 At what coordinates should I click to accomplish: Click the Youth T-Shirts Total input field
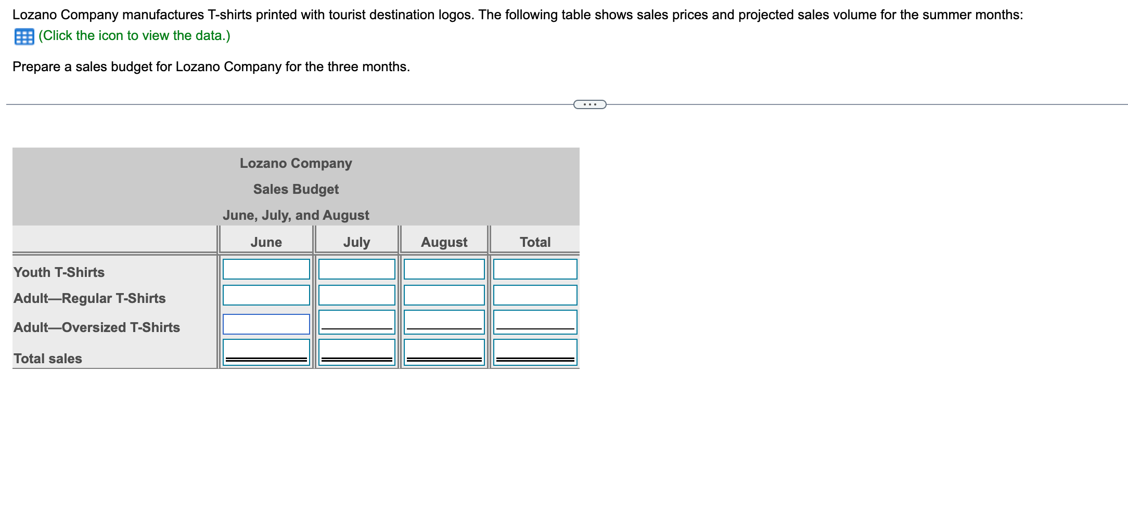pos(535,269)
